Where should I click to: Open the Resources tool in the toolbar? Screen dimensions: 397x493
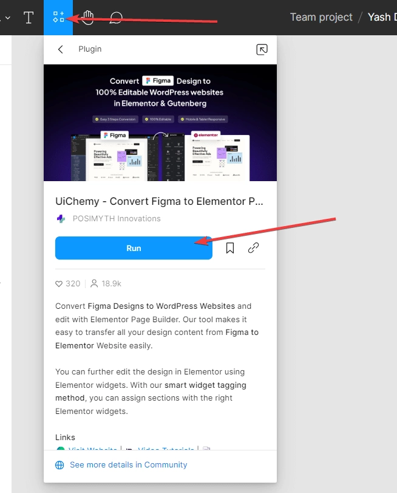point(58,17)
